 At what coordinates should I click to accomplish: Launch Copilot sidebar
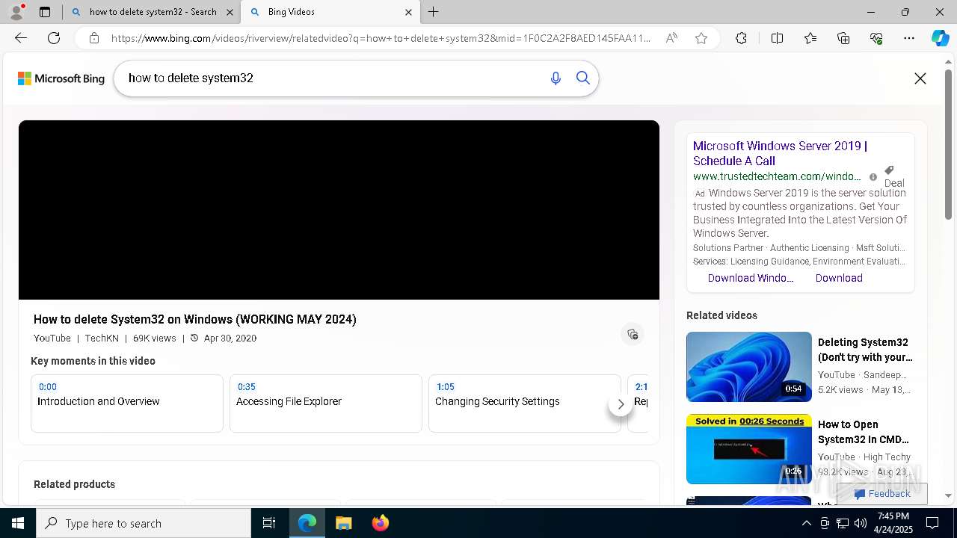tap(940, 38)
